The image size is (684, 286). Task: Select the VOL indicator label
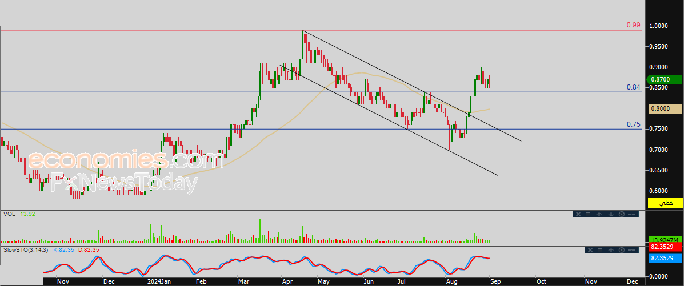pyautogui.click(x=9, y=214)
